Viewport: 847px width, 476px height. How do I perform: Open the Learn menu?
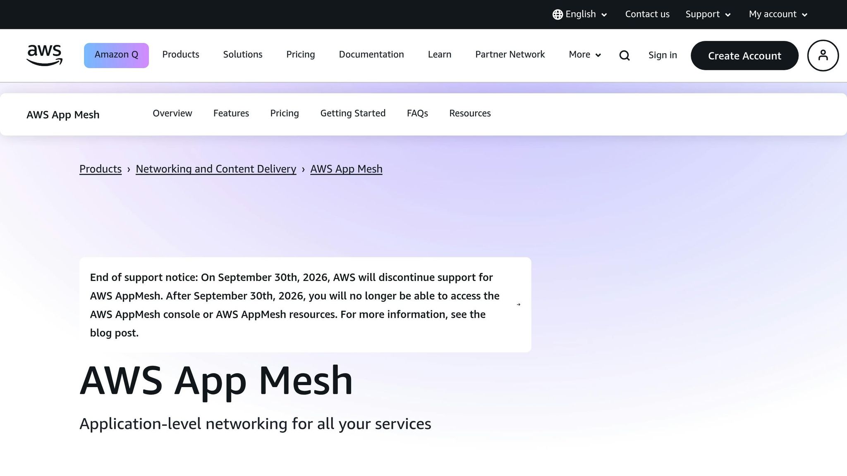coord(440,55)
